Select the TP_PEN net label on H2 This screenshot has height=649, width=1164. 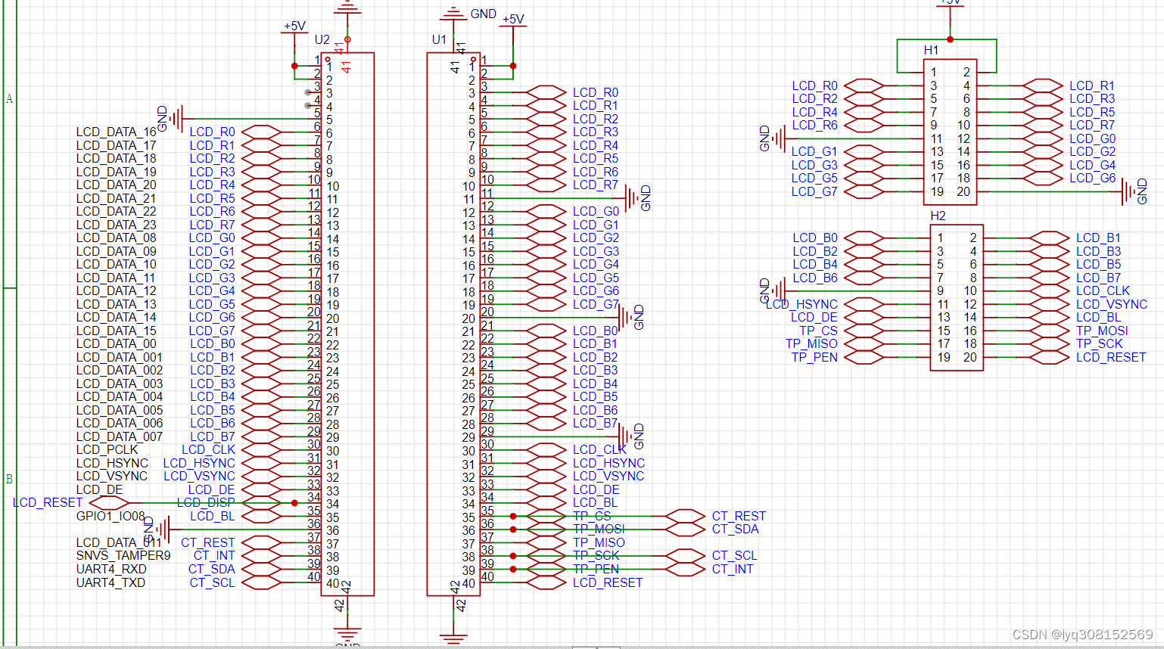(x=814, y=357)
